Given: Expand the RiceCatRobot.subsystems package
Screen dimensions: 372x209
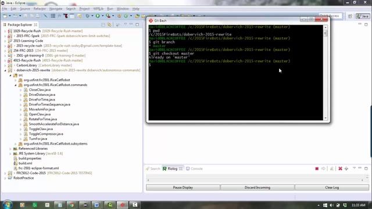Looking at the screenshot, I should point(16,144).
